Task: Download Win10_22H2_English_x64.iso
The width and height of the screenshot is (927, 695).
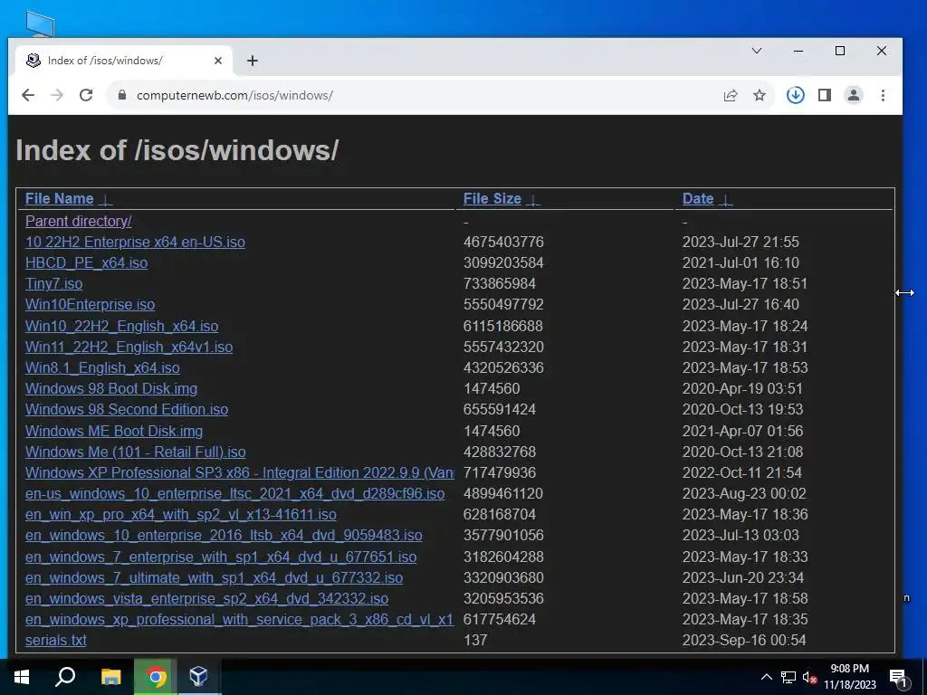Action: [x=122, y=326]
